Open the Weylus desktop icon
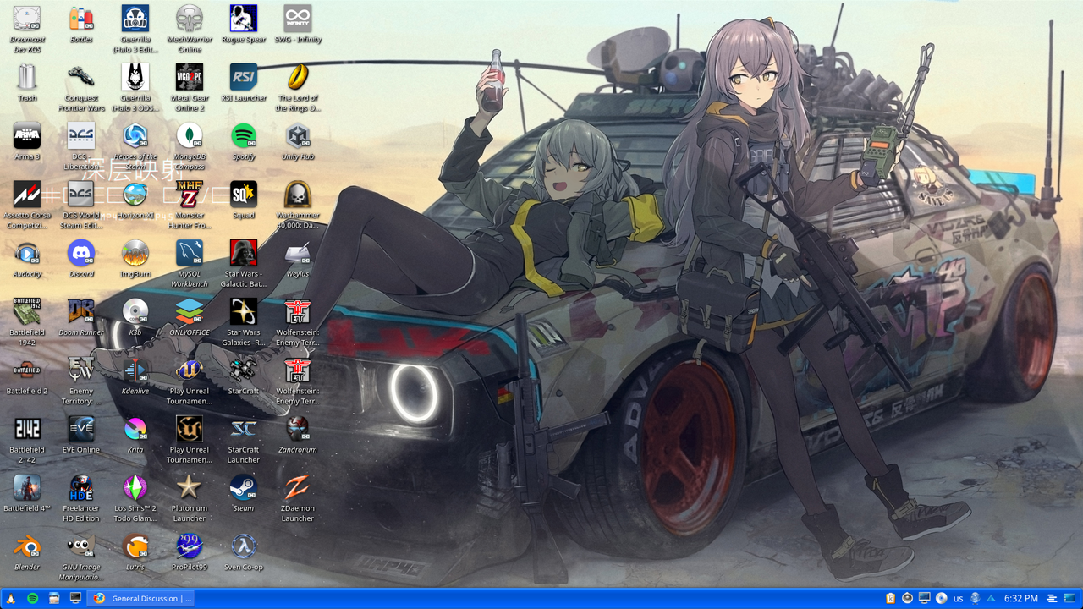 tap(298, 252)
